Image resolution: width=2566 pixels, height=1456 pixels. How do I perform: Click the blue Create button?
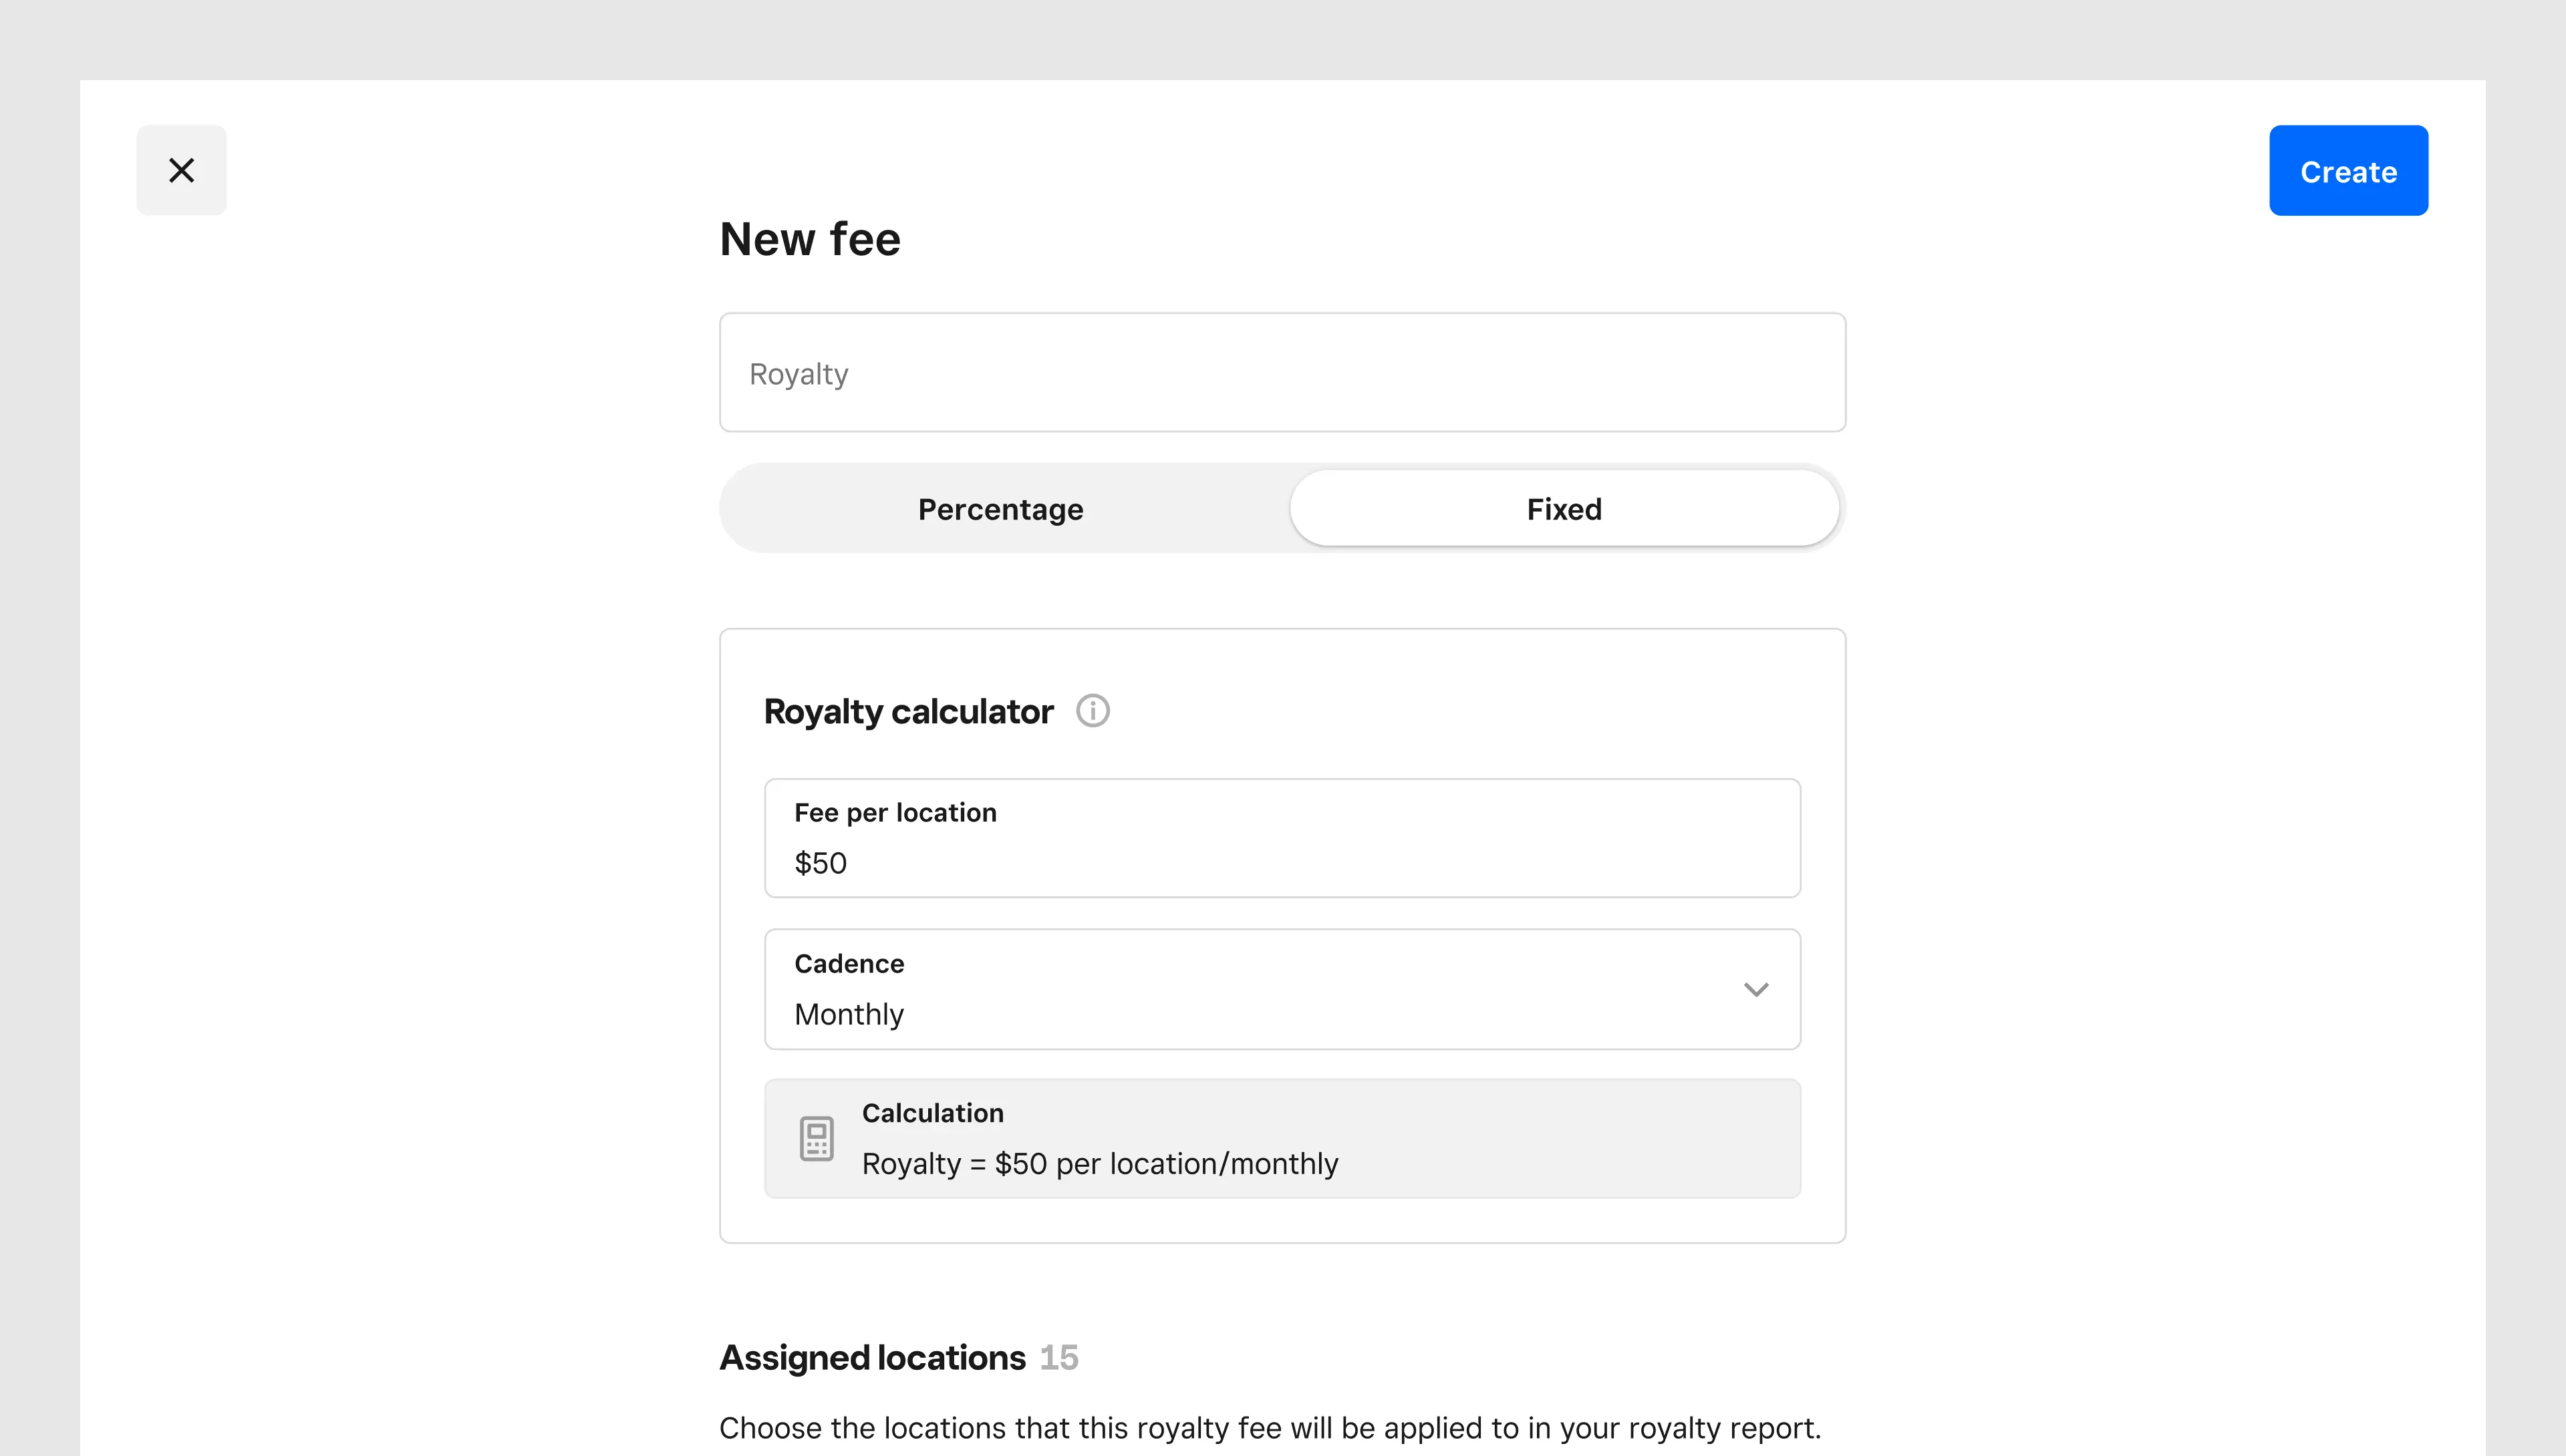coord(2348,170)
